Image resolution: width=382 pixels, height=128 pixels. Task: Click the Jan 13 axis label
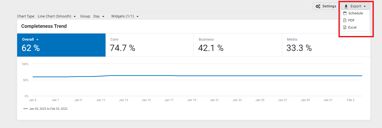(x=124, y=100)
